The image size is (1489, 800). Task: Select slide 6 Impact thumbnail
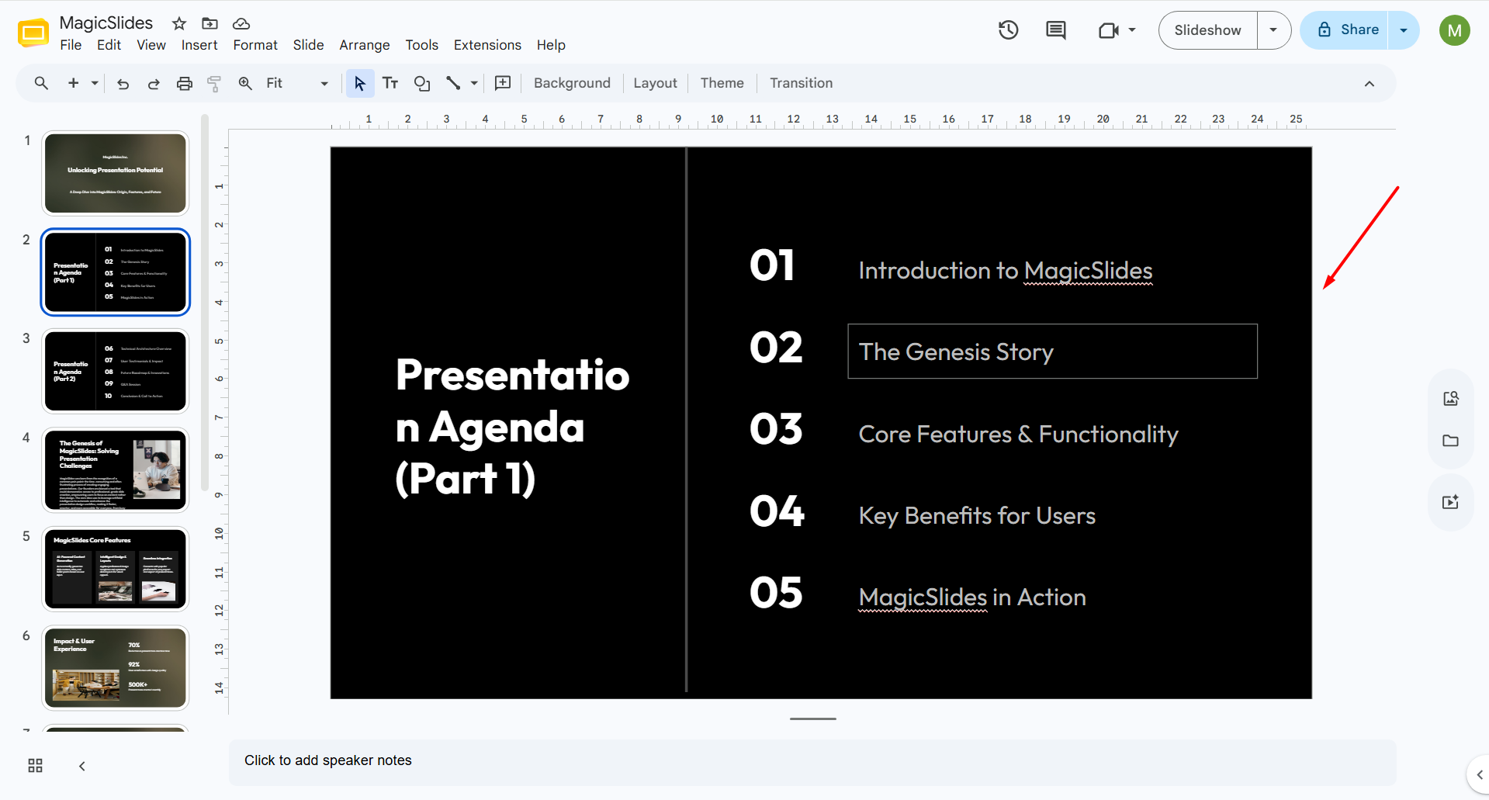[116, 668]
